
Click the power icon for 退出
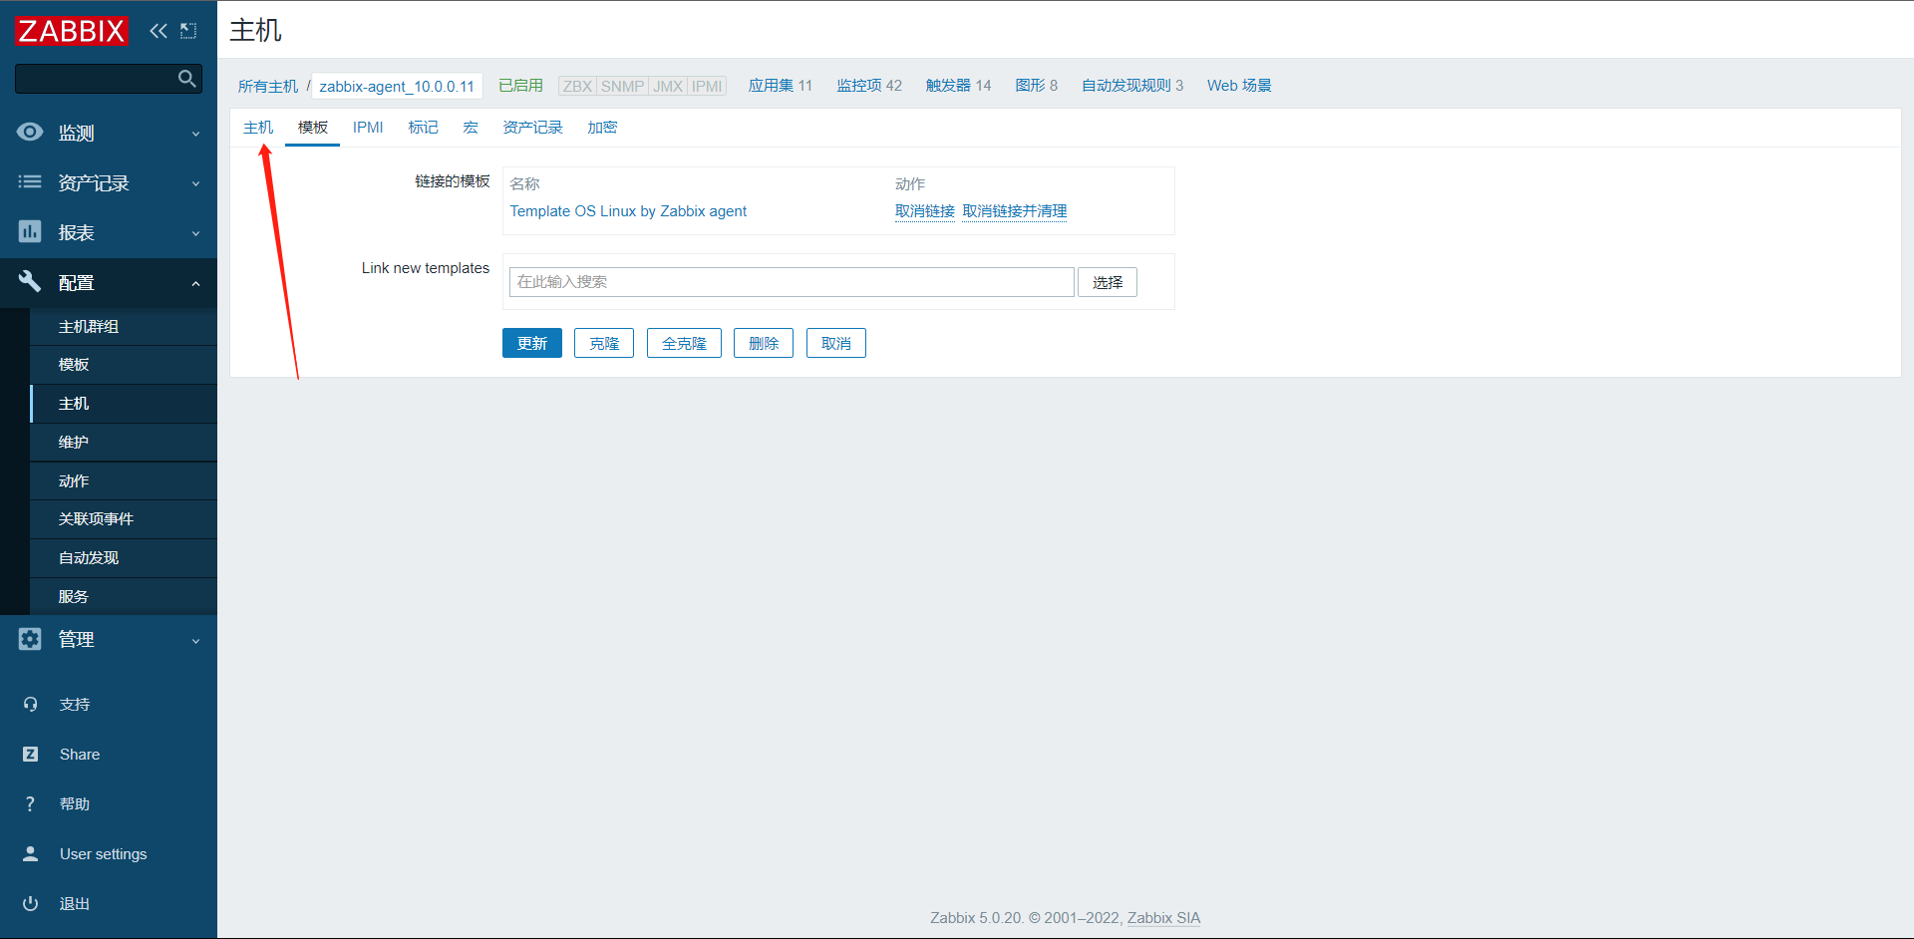[30, 904]
